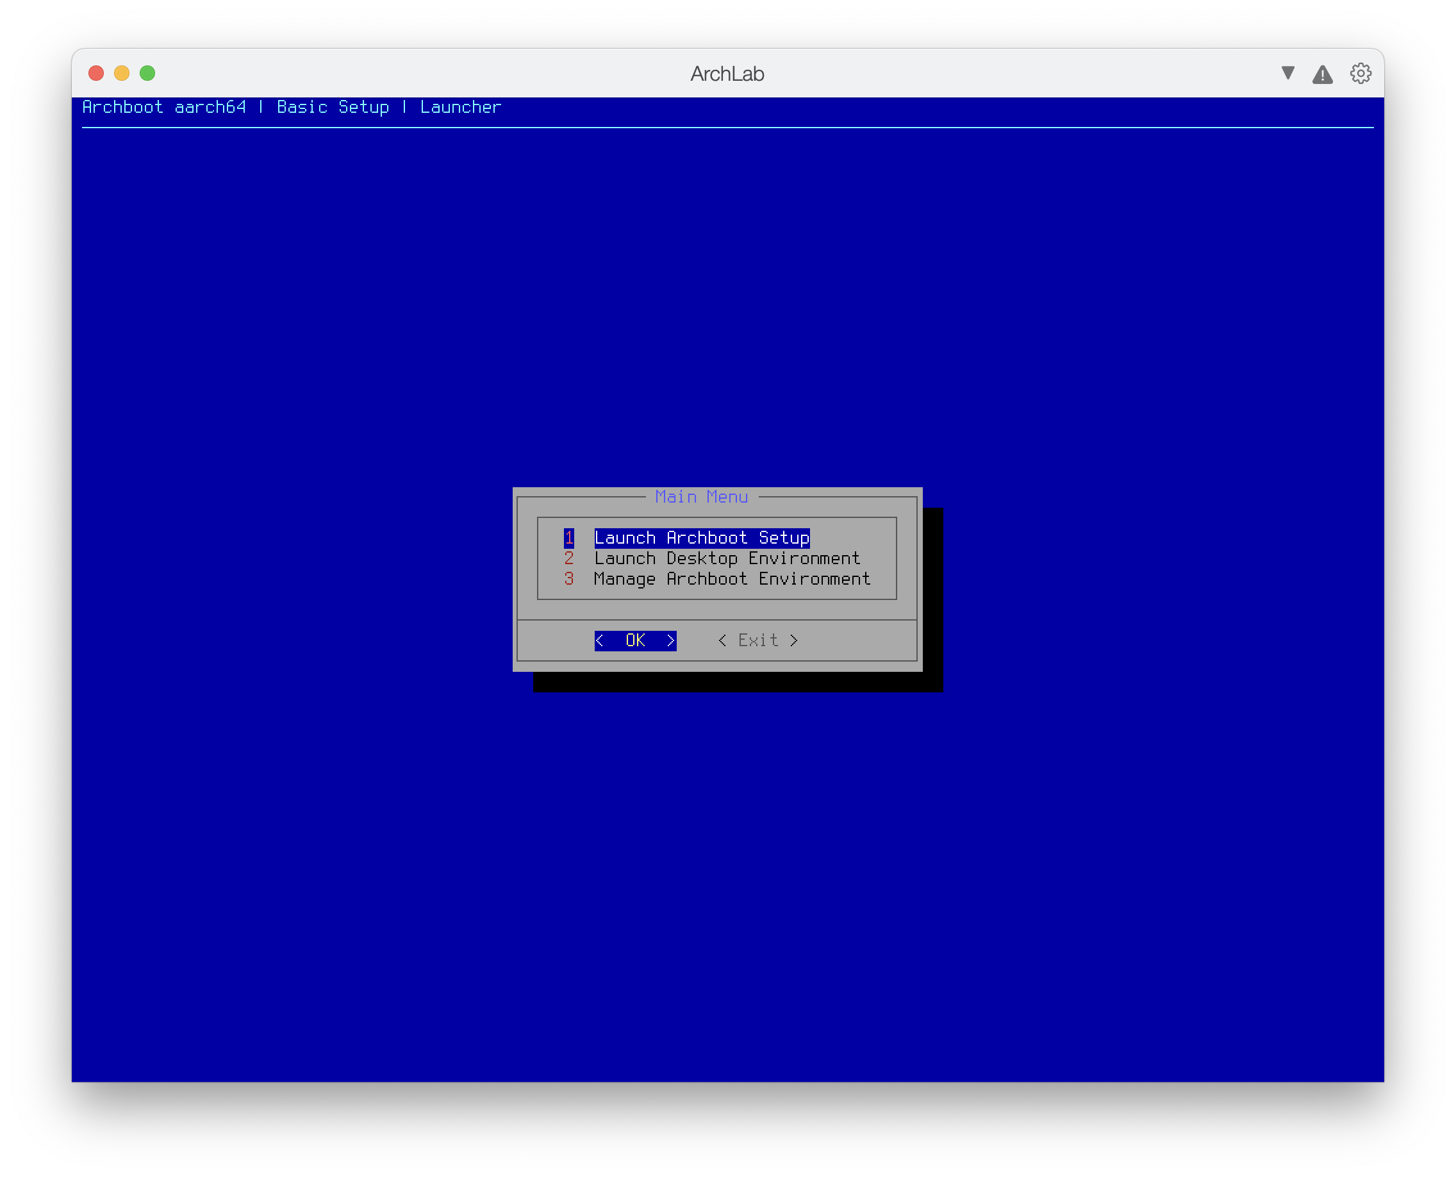
Task: Click the red close window button
Action: pos(96,73)
